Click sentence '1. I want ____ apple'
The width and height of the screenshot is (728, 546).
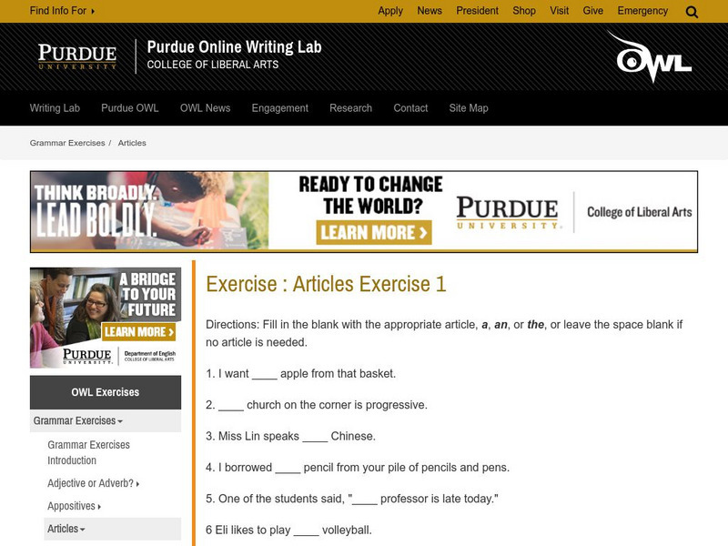[x=300, y=374]
